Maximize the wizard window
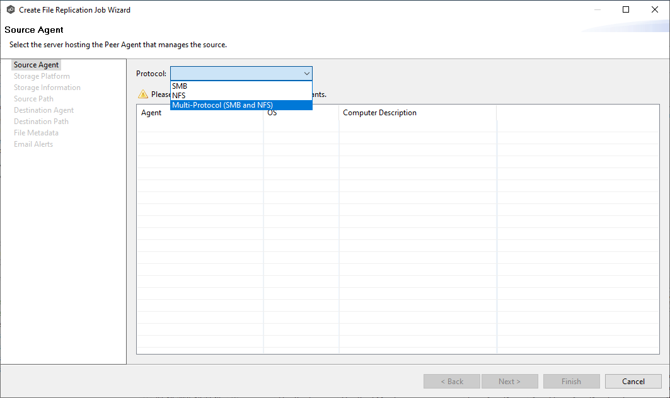This screenshot has width=670, height=398. (626, 10)
